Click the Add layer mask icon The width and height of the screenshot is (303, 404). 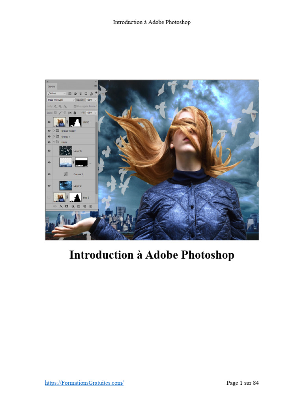coord(67,206)
